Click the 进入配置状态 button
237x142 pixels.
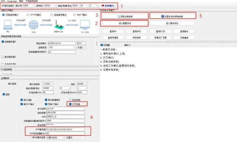tap(125, 23)
